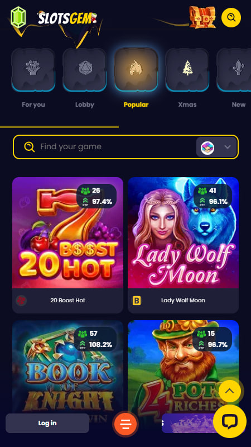Expand the game provider dropdown
This screenshot has width=251, height=447.
[216, 147]
